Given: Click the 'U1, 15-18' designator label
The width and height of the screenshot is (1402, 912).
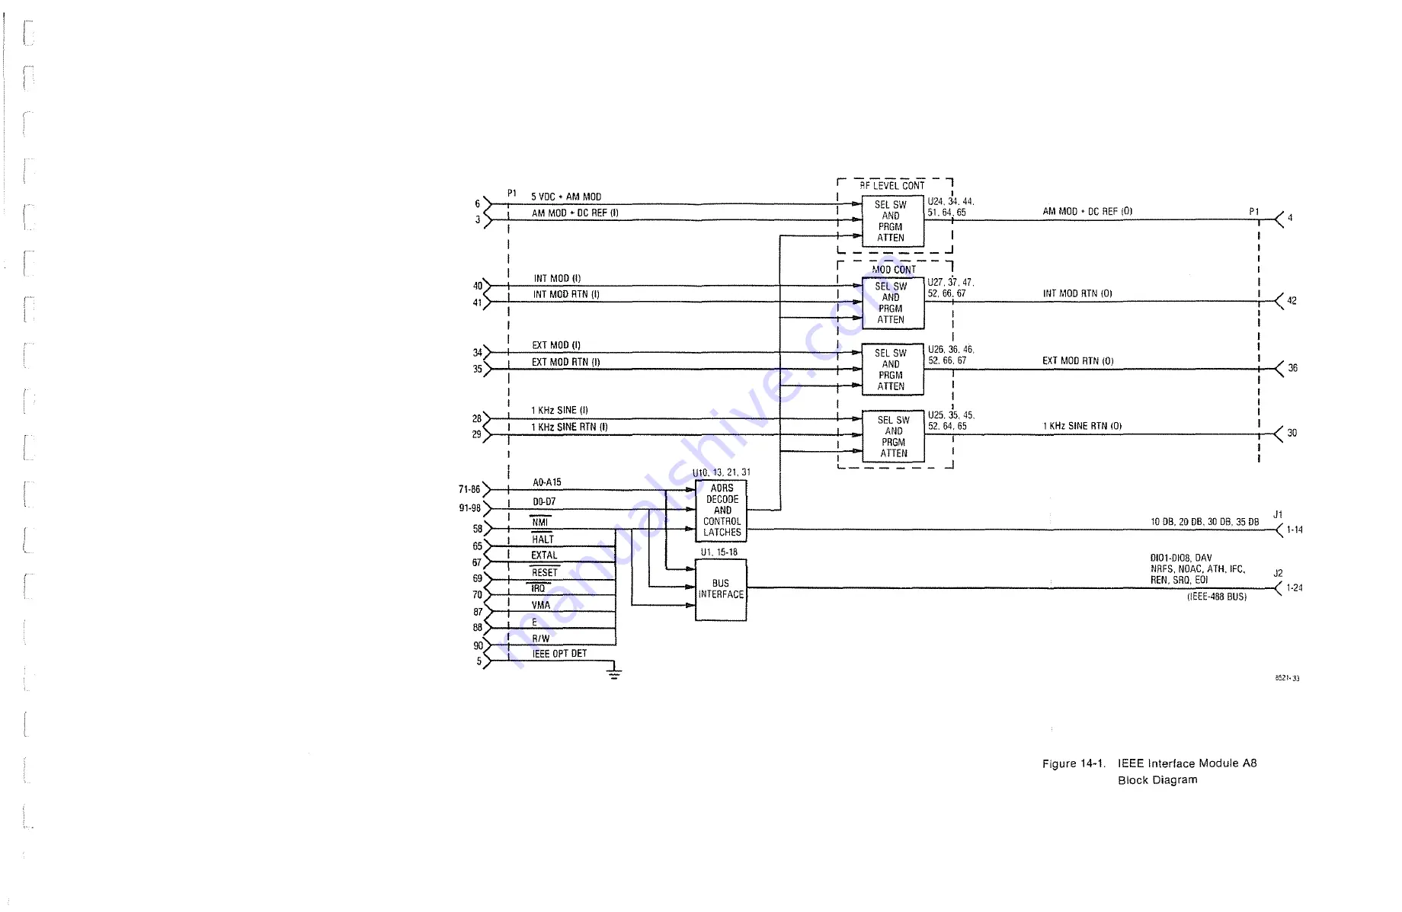Looking at the screenshot, I should (719, 552).
